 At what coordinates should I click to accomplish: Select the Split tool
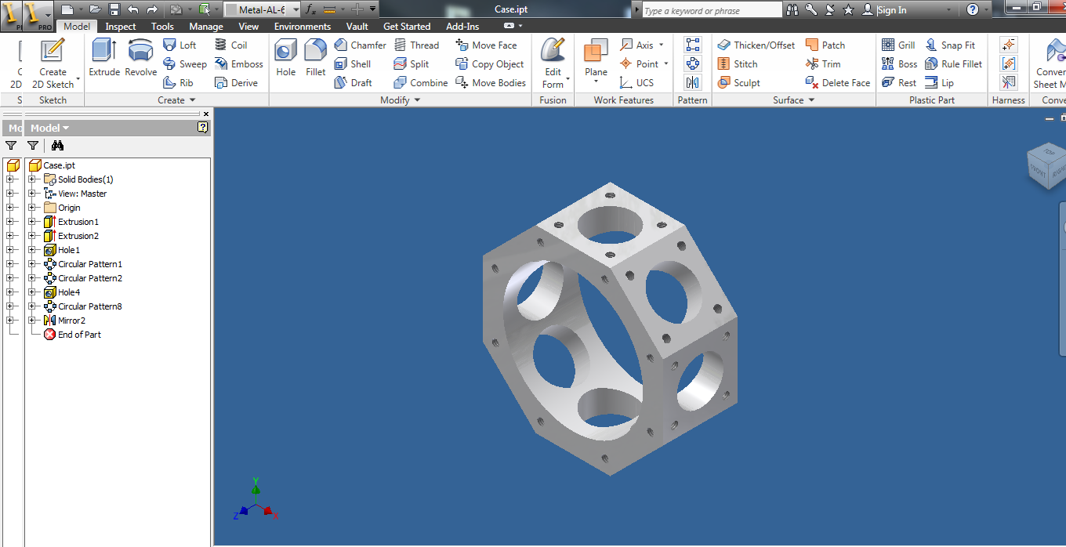click(x=411, y=64)
